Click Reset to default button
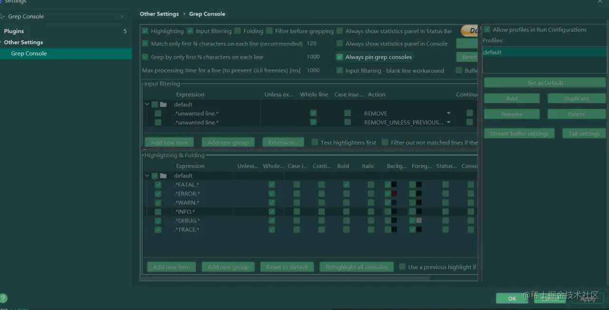 tap(287, 267)
